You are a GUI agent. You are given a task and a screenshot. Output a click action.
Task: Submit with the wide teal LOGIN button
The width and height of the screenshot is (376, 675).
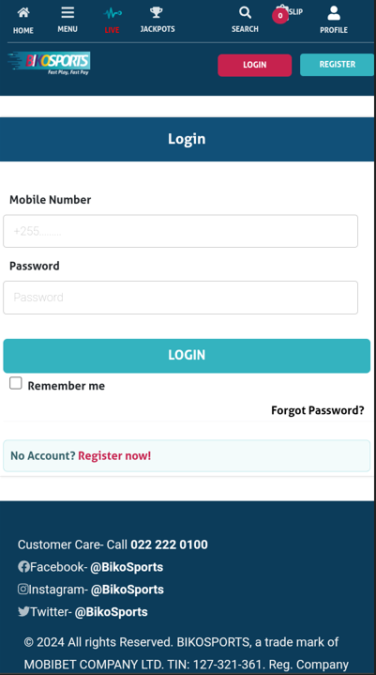tap(187, 356)
